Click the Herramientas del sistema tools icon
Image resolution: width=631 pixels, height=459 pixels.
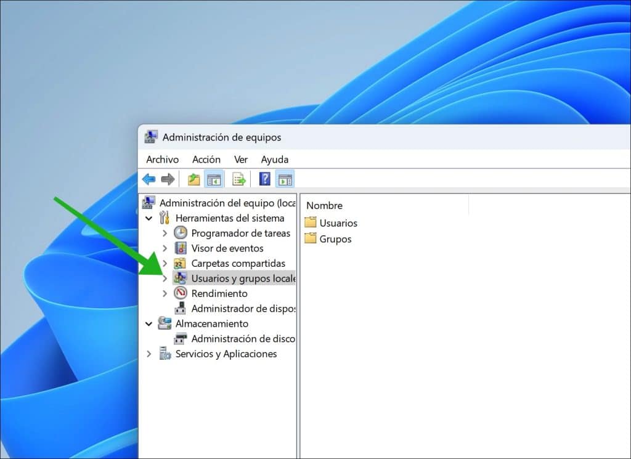click(165, 217)
